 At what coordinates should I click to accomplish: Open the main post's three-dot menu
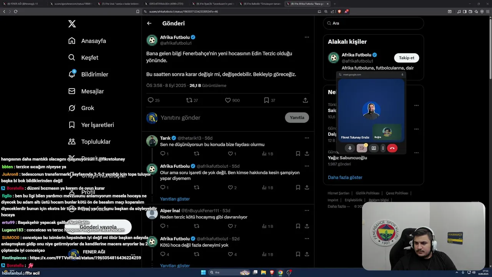click(307, 37)
